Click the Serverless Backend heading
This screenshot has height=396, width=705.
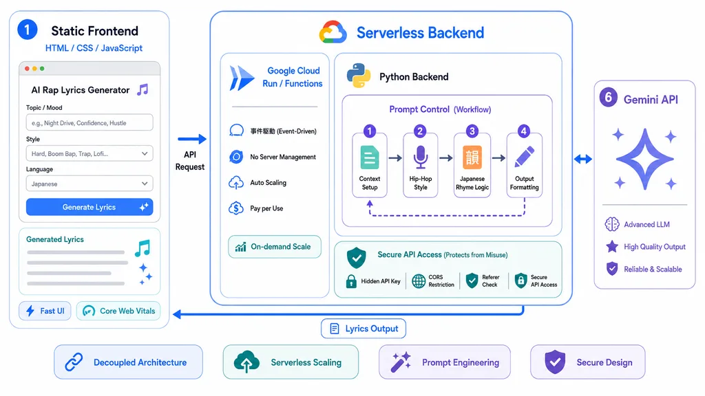(421, 33)
